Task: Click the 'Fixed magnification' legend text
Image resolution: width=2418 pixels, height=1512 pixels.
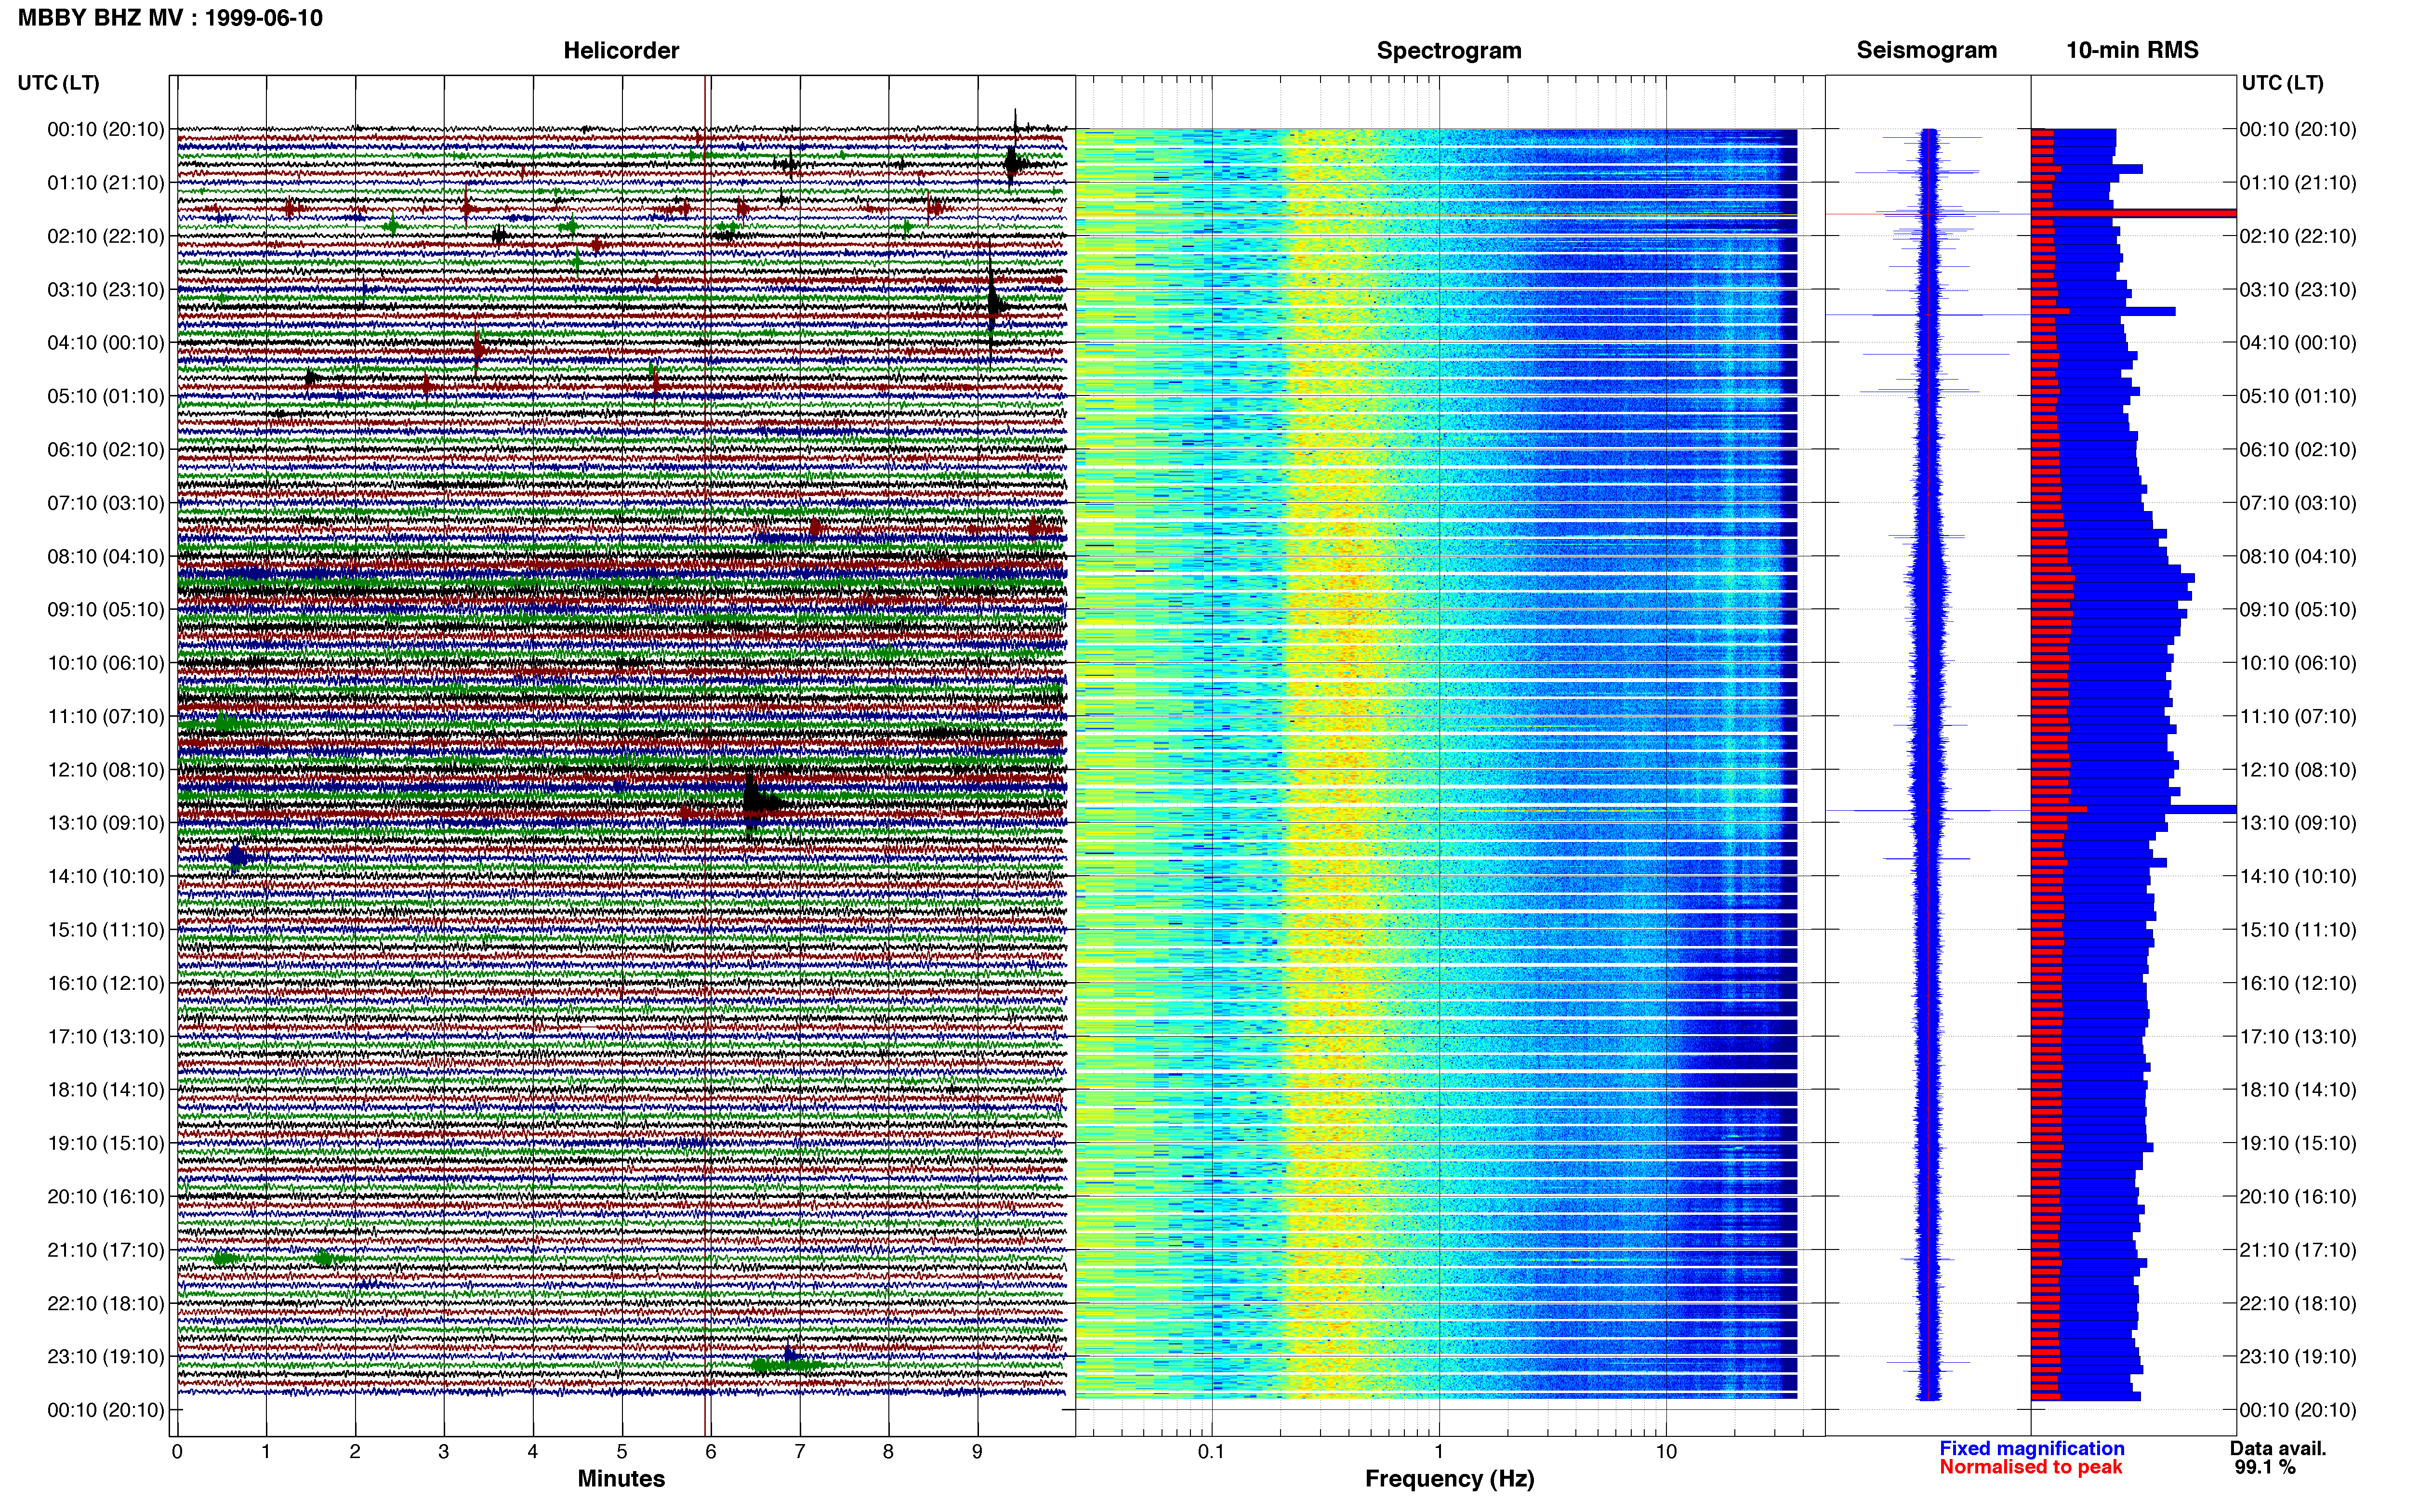Action: click(x=2032, y=1448)
